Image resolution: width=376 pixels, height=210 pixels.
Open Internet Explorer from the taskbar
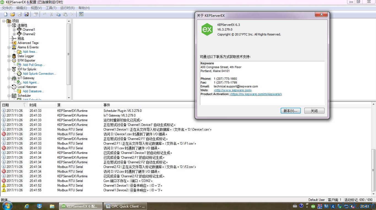click(27, 206)
